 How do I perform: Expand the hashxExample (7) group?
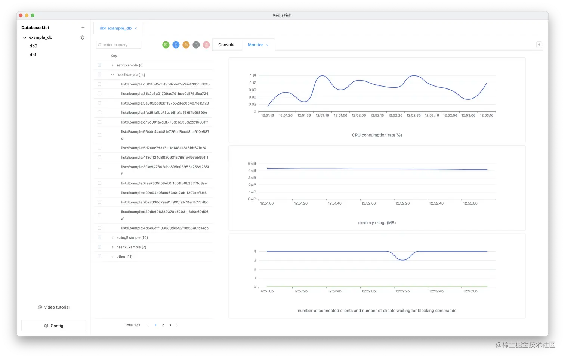pos(112,247)
